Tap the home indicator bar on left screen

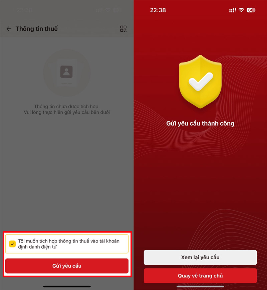coord(67,286)
